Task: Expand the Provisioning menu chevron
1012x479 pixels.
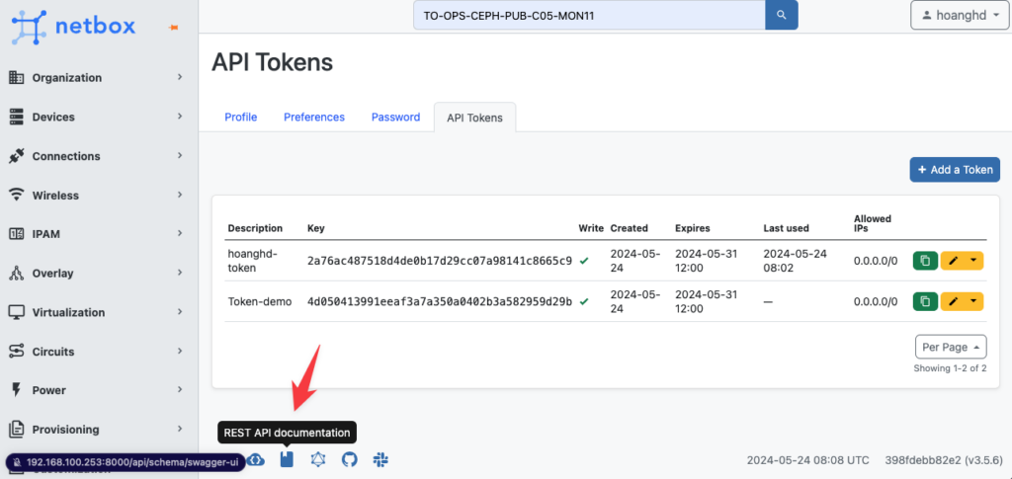Action: coord(180,430)
